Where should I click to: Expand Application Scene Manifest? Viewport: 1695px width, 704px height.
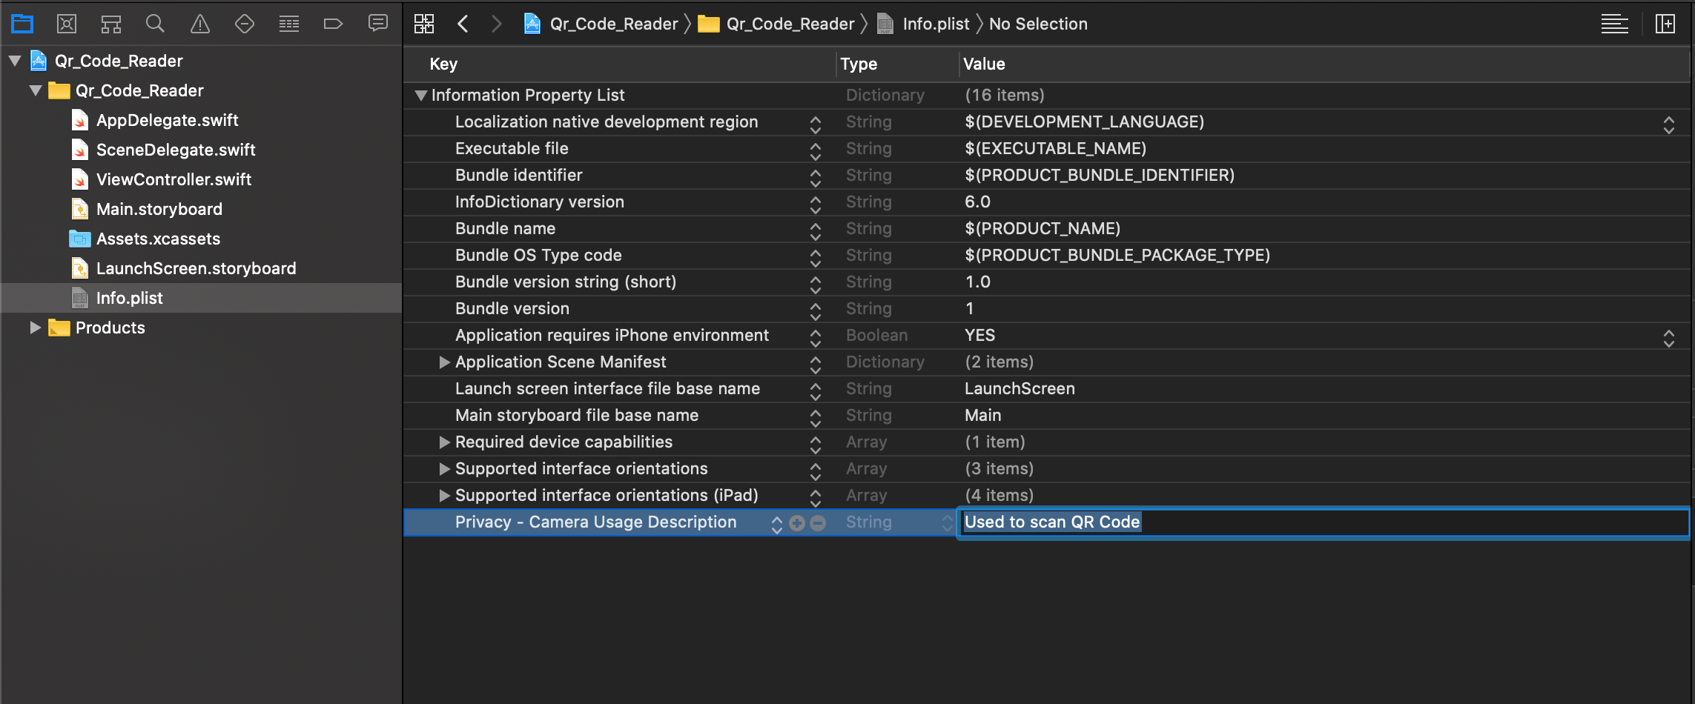(444, 362)
